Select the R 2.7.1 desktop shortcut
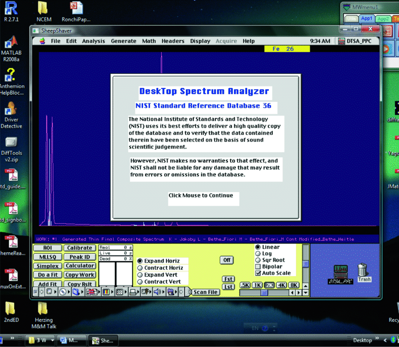This screenshot has height=347, width=399. click(x=11, y=12)
